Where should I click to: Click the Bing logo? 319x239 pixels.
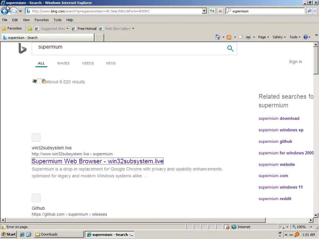(x=22, y=48)
